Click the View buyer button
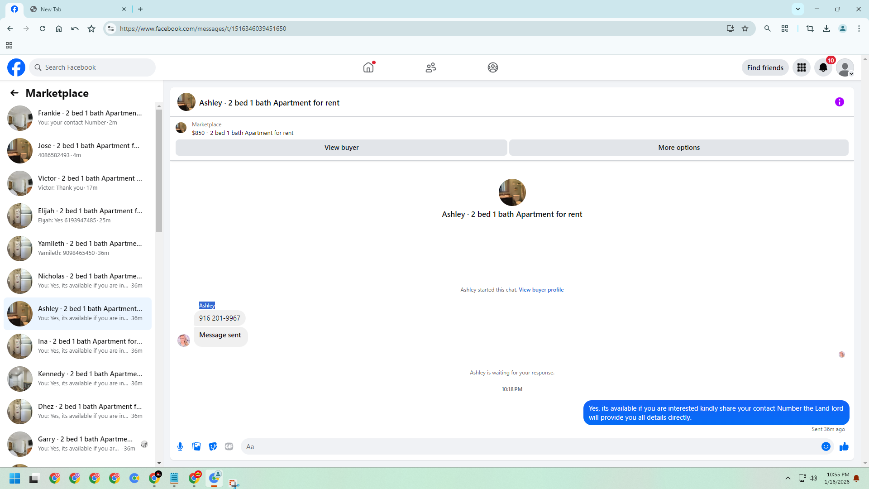This screenshot has width=869, height=489. coord(341,148)
